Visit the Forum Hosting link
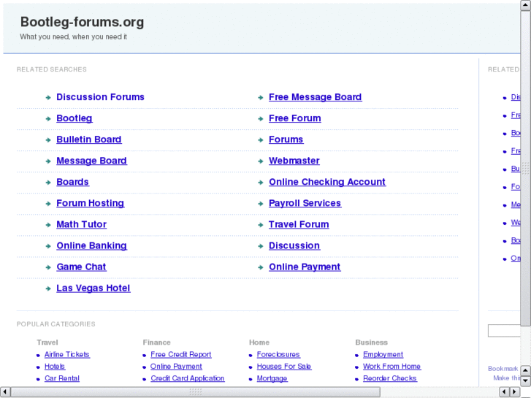Screen dimensions: 531x398 coord(90,203)
